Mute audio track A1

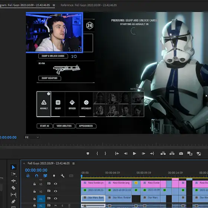[56, 205]
